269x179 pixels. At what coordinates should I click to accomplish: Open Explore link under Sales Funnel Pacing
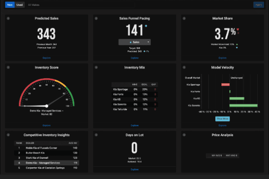tap(134, 58)
